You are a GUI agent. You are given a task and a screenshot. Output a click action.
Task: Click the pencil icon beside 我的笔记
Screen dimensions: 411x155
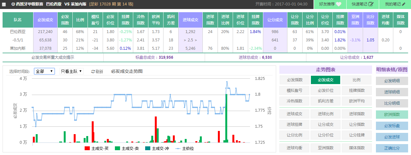click(x=403, y=4)
